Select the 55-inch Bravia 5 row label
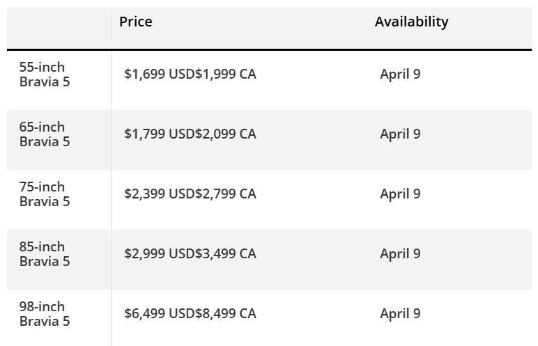 click(45, 74)
